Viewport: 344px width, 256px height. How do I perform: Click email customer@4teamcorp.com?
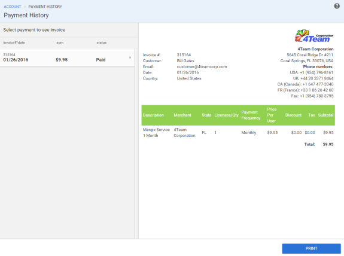tap(202, 66)
